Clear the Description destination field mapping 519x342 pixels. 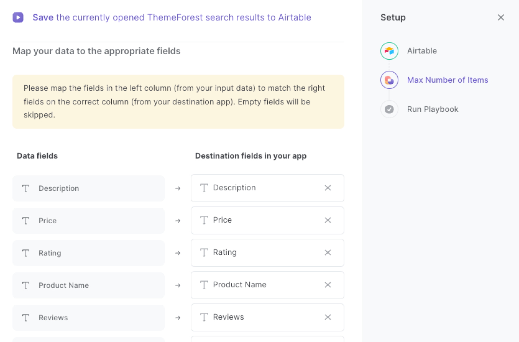328,188
